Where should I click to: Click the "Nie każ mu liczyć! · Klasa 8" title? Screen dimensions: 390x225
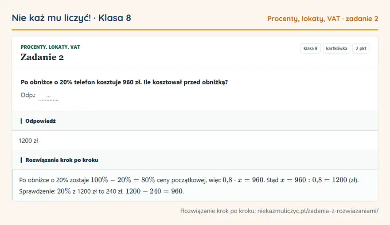point(71,18)
